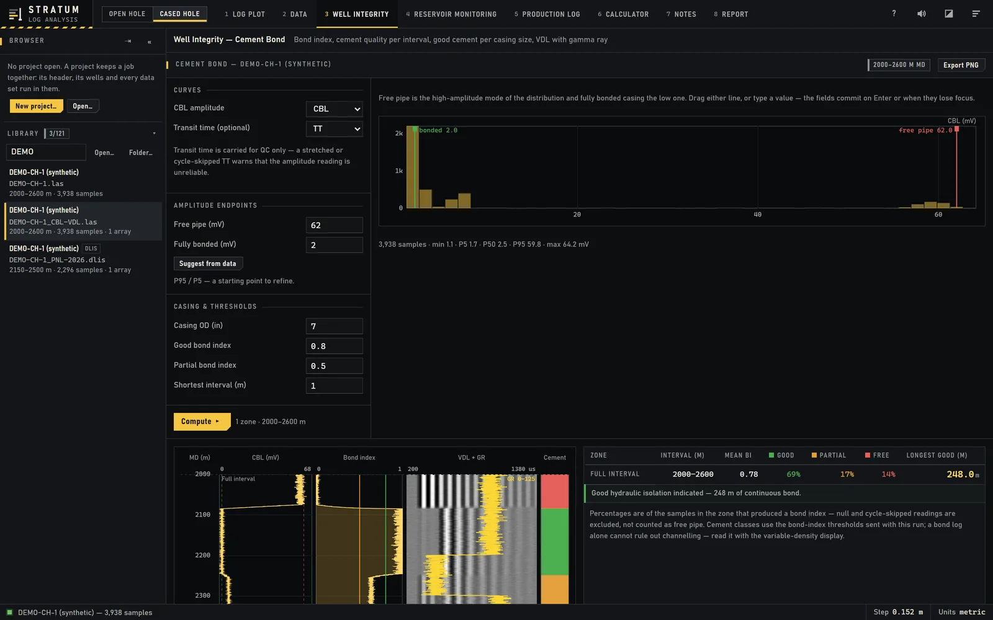Click the Casing OD (in) field

335,326
